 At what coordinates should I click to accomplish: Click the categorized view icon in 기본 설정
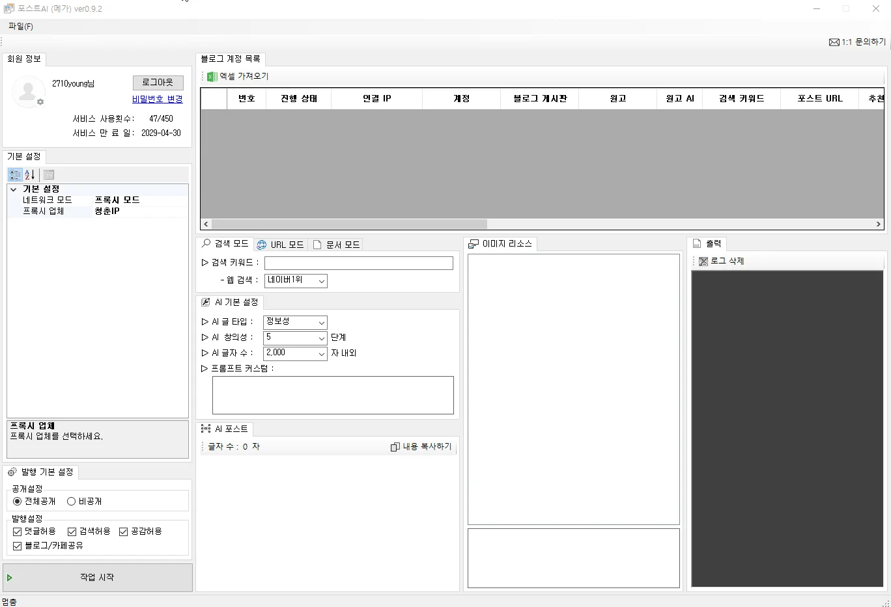coord(15,174)
